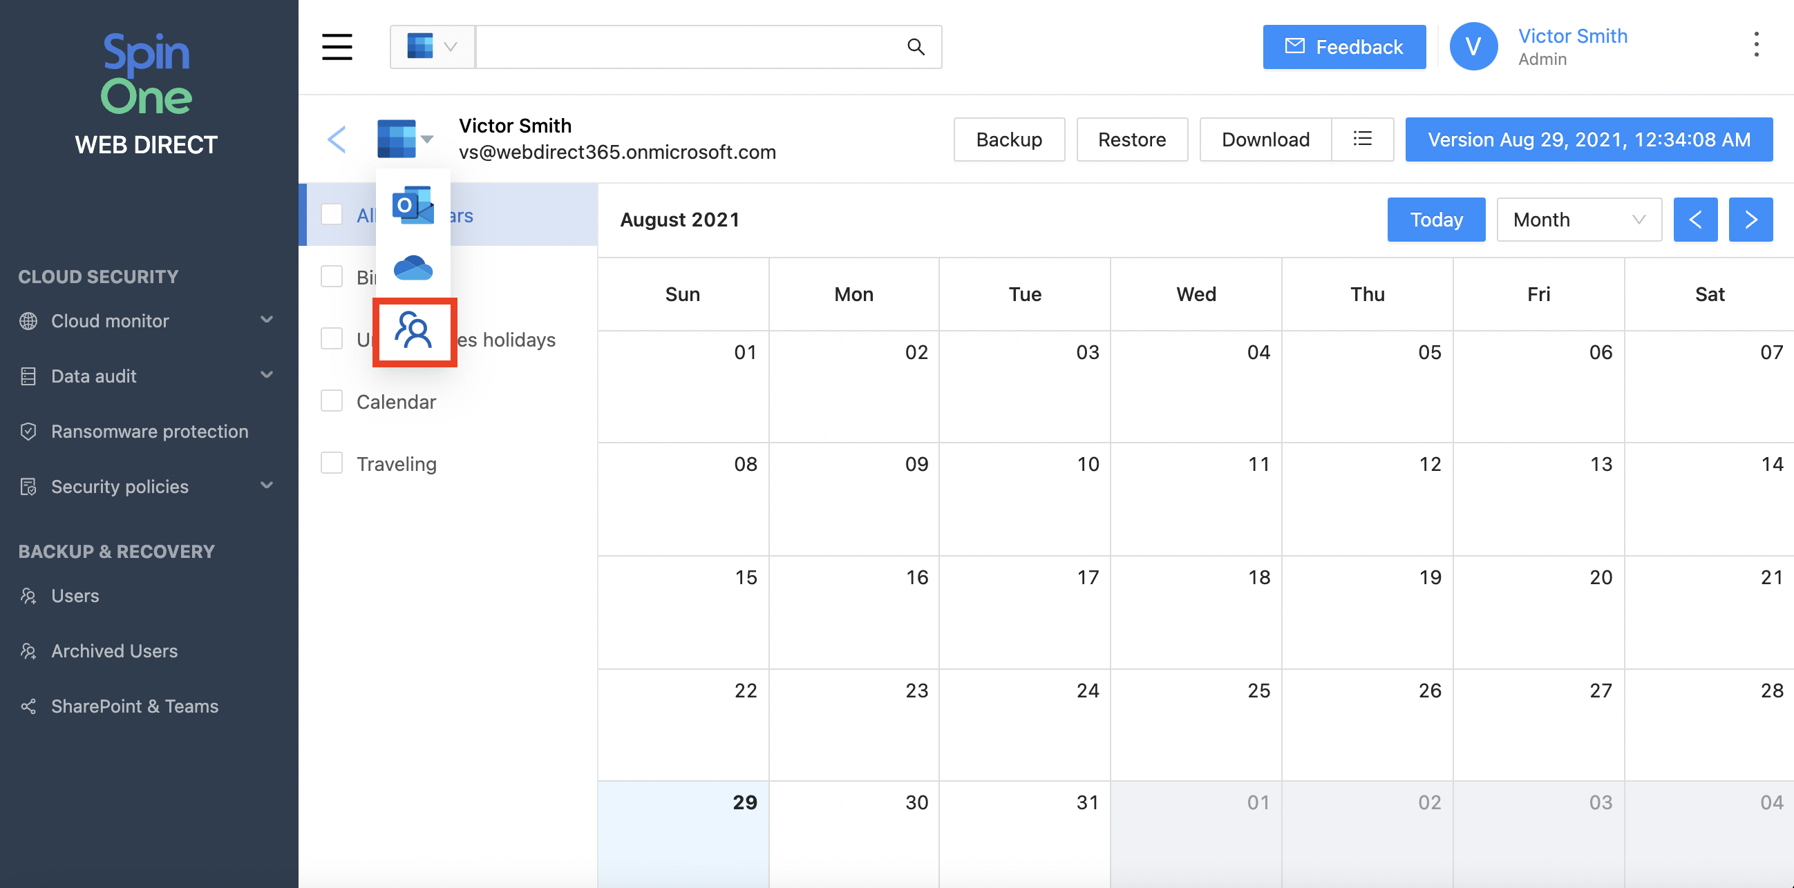Open the hamburger menu icon
The image size is (1794, 888).
point(337,47)
